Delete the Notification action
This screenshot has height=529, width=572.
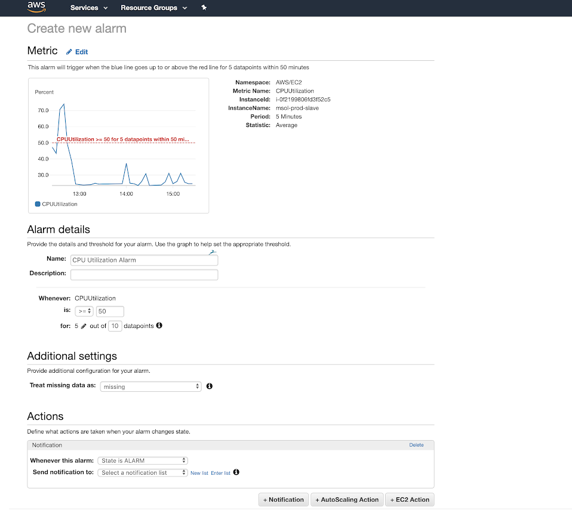point(416,445)
